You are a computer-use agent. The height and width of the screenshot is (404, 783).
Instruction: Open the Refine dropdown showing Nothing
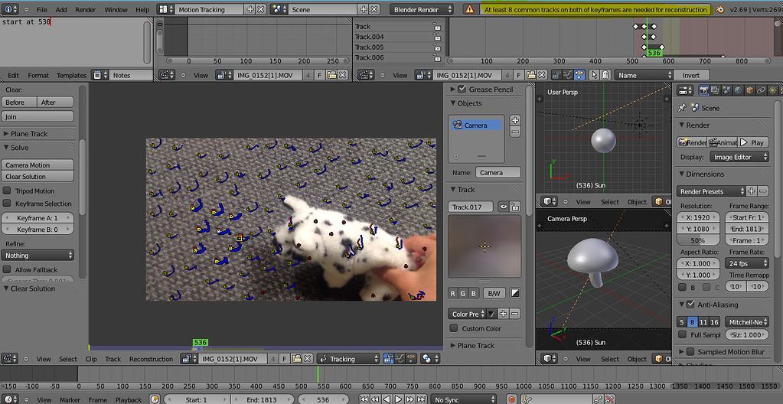pos(38,256)
